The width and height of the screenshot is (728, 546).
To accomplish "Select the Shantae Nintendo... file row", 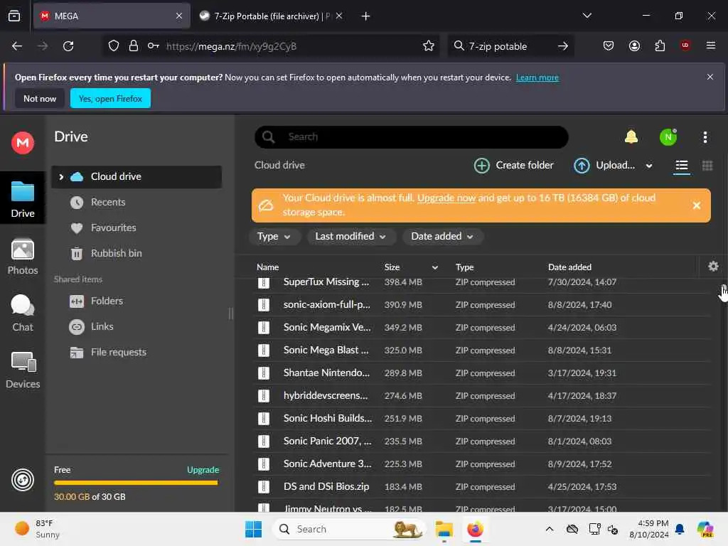I will click(x=481, y=373).
